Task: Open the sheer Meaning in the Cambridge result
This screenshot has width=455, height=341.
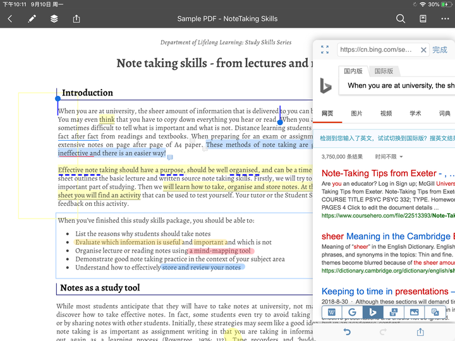Action: click(388, 236)
